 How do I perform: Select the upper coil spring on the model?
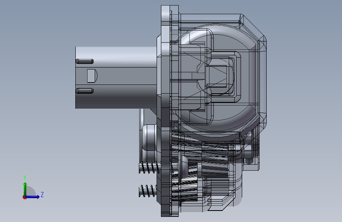150,168
